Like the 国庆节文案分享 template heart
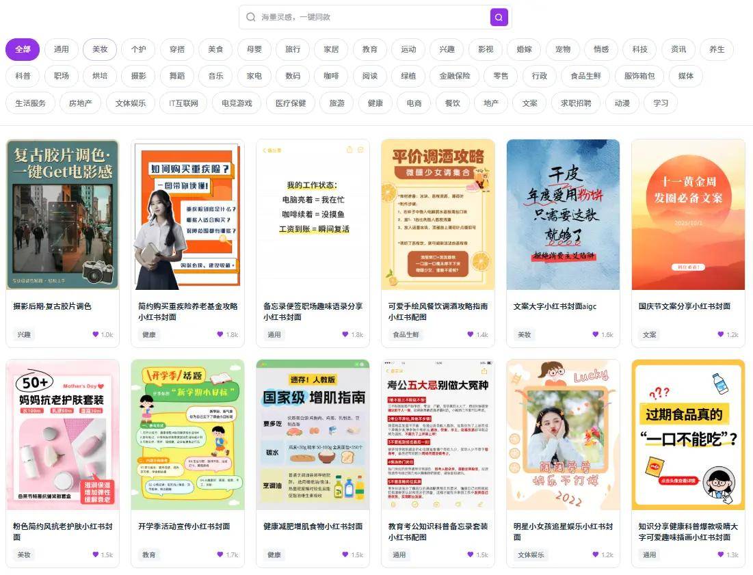The height and width of the screenshot is (575, 753). 721,335
